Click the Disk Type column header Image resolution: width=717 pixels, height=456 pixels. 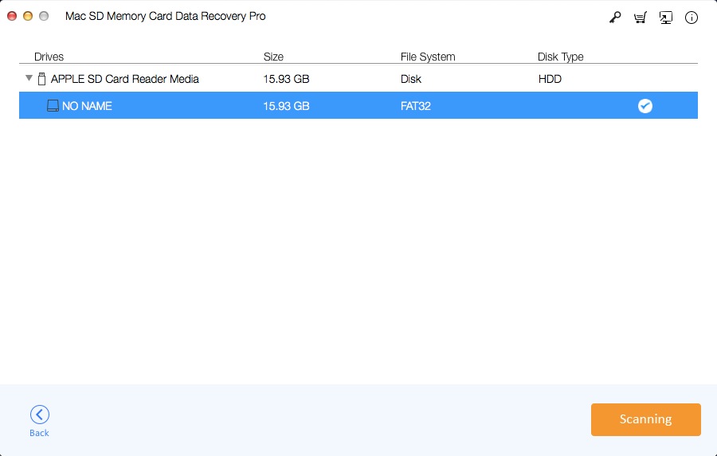coord(560,57)
